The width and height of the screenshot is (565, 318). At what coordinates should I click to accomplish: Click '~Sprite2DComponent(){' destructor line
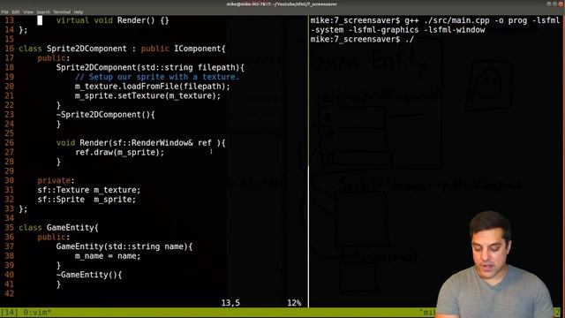106,115
